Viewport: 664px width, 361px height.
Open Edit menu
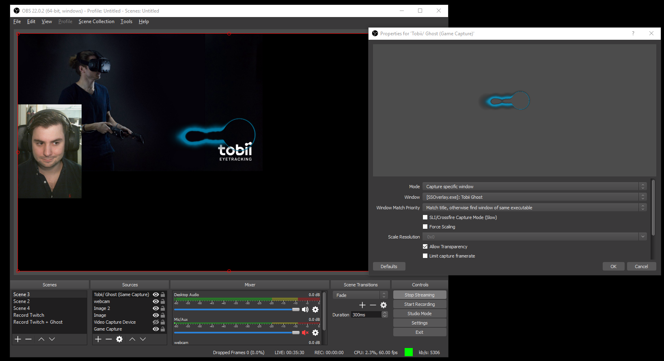(31, 21)
